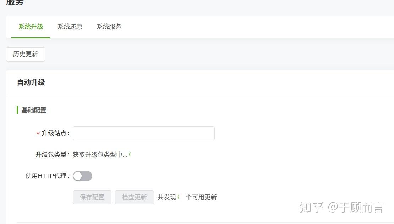Viewport: 394px width, 224px height.
Task: Click the @于顾而言 watermark text
Action: [x=355, y=207]
